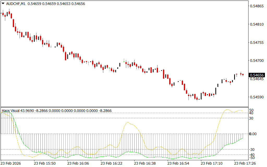The image size is (267, 167).
Task: Click the highlighted current price tag 0.54656
Action: point(257,75)
